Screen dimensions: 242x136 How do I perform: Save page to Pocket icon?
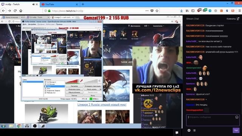click(152, 11)
